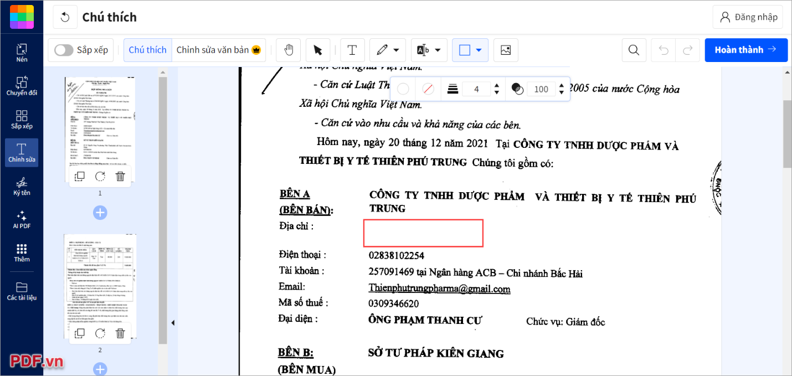Click the text SỞ TƯ PHÁP KIÊN GIANG

436,353
